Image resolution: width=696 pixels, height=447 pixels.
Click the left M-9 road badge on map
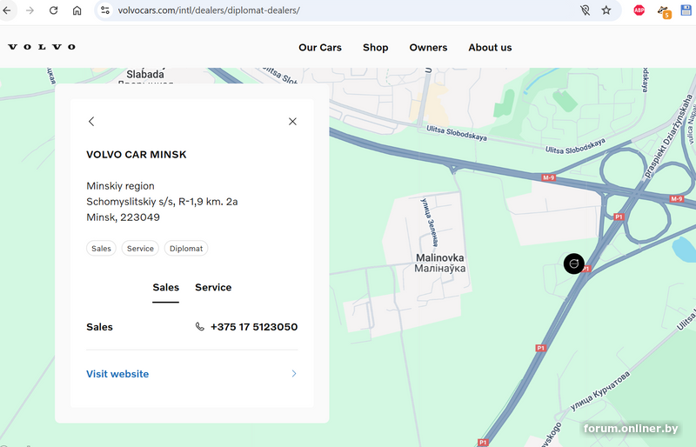tap(549, 177)
